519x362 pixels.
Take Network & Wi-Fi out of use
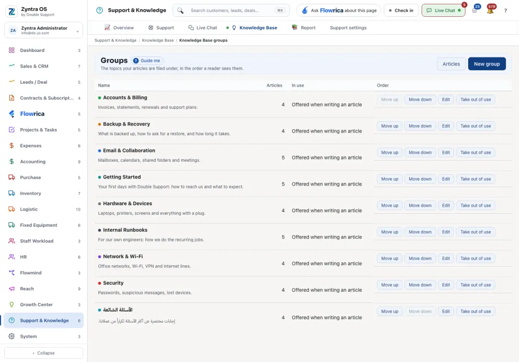tap(475, 258)
